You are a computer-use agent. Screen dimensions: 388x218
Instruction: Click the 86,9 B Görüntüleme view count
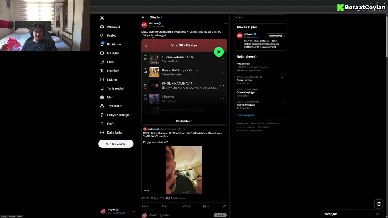(176, 198)
